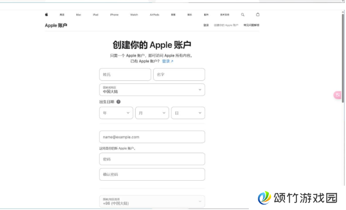The width and height of the screenshot is (346, 210).
Task: Open the AirPods nav item
Action: (x=155, y=15)
